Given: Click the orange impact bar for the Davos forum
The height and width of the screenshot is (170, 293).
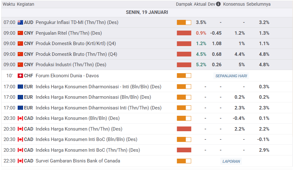Looking at the screenshot, I should coord(184,76).
